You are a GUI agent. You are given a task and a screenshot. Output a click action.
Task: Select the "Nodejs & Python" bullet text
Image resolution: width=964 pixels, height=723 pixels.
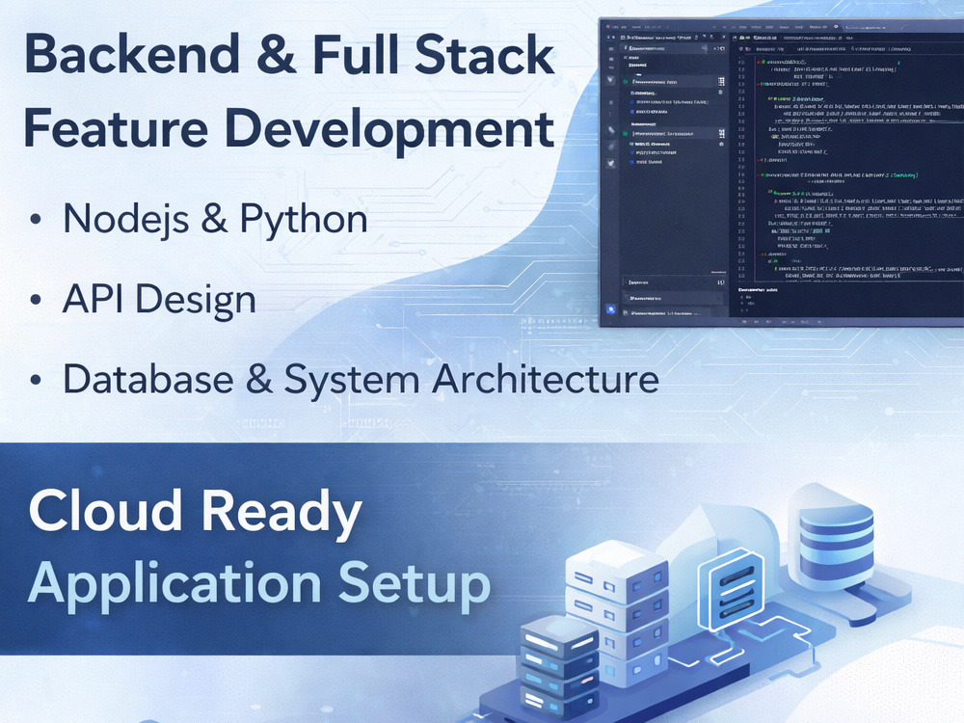[x=215, y=220]
